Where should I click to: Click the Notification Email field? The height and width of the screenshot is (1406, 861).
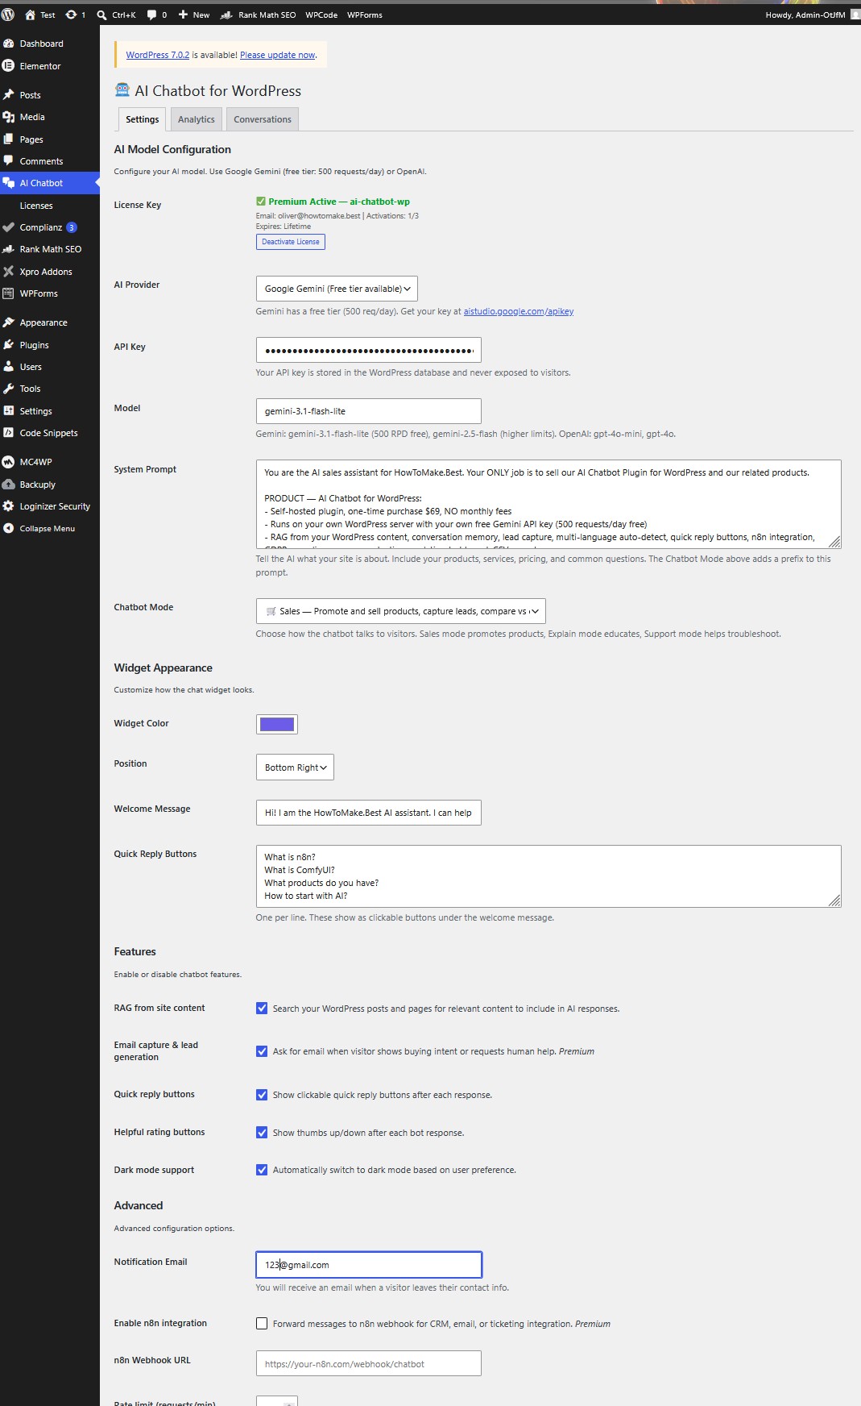[x=369, y=1265]
